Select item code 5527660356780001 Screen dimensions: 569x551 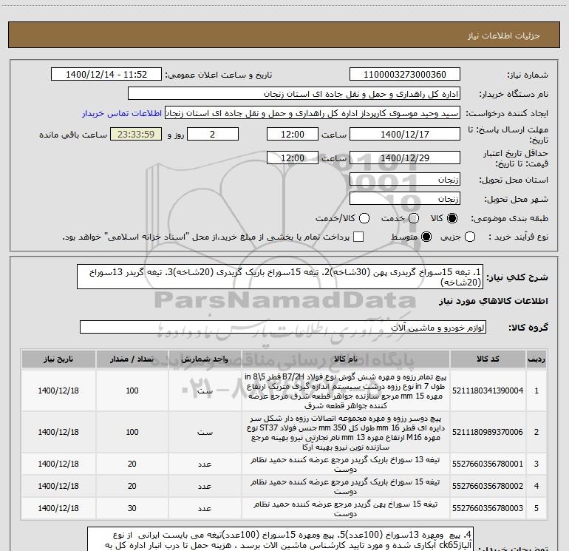tap(488, 464)
